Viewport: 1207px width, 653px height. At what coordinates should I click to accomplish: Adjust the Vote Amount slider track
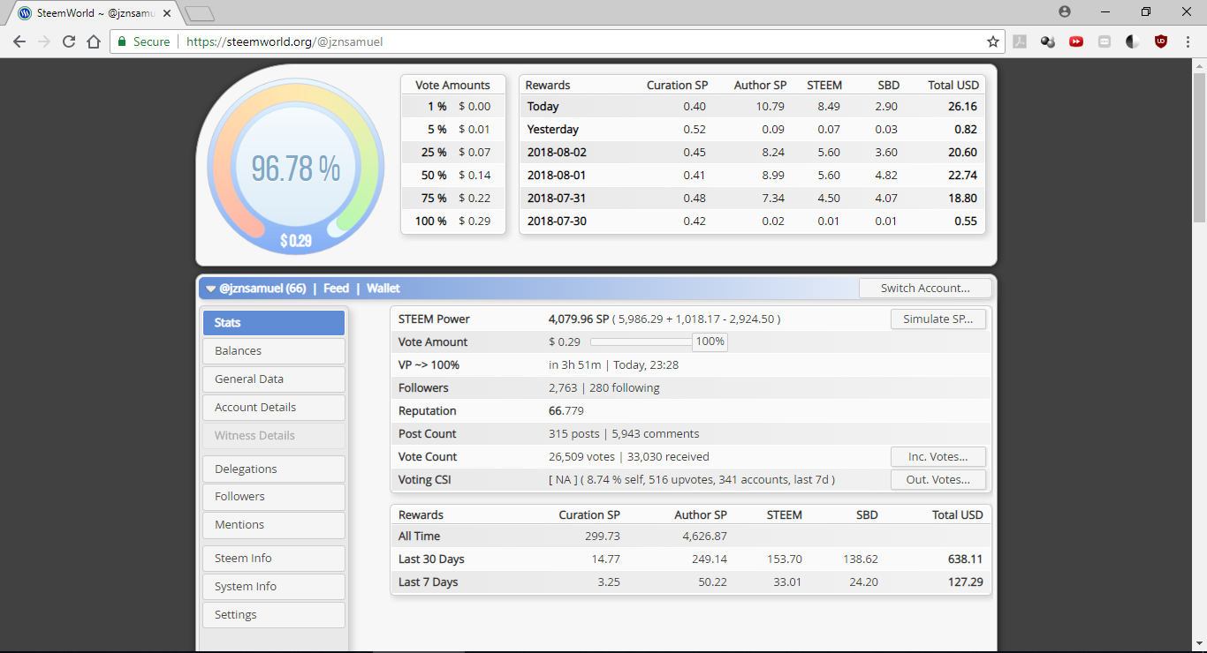pyautogui.click(x=641, y=342)
